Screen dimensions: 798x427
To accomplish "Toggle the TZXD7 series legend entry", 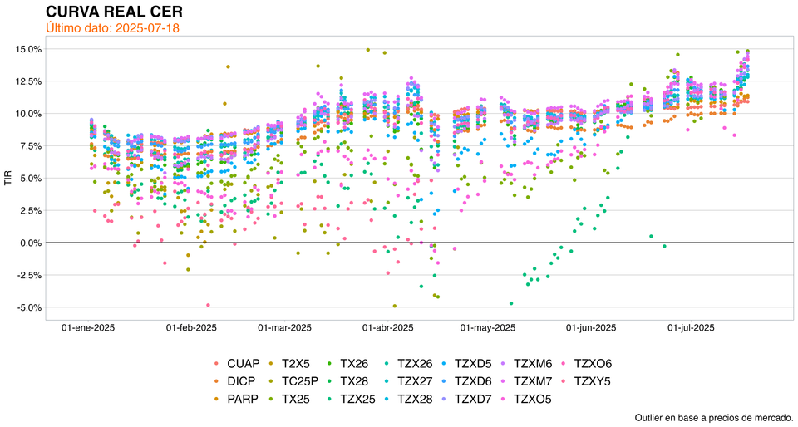I will [475, 399].
